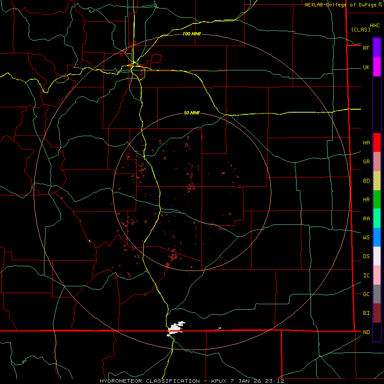Select the BD yellow legend swatch

pos(377,181)
